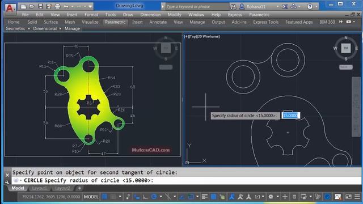
Task: Switch to the Express Tools ribbon tab
Action: [266, 22]
